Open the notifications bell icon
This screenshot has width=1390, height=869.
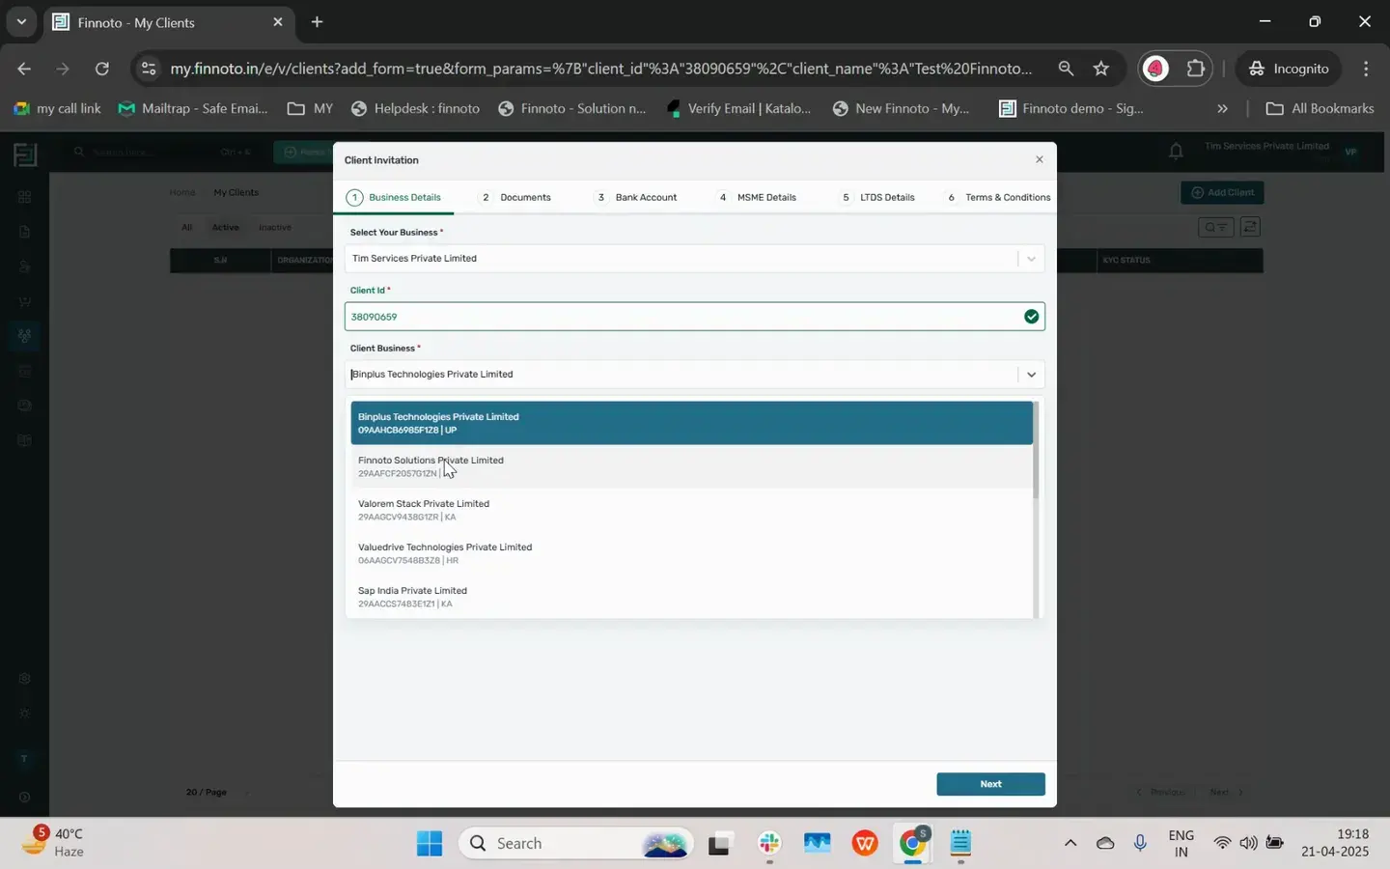(1176, 151)
